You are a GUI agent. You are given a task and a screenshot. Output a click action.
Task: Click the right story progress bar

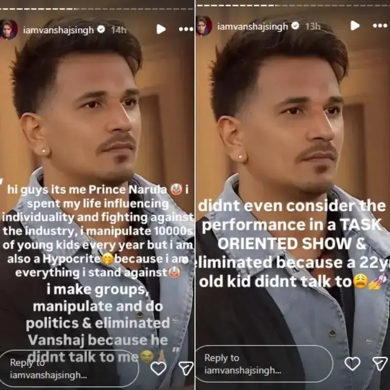(x=293, y=5)
